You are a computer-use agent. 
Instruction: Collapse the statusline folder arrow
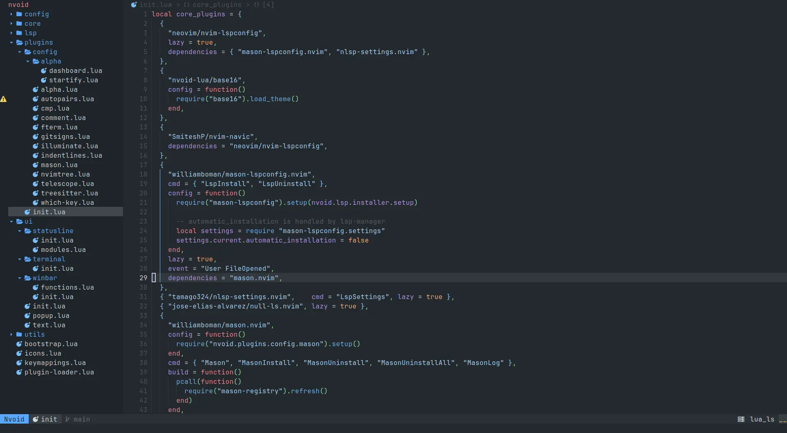pos(20,231)
